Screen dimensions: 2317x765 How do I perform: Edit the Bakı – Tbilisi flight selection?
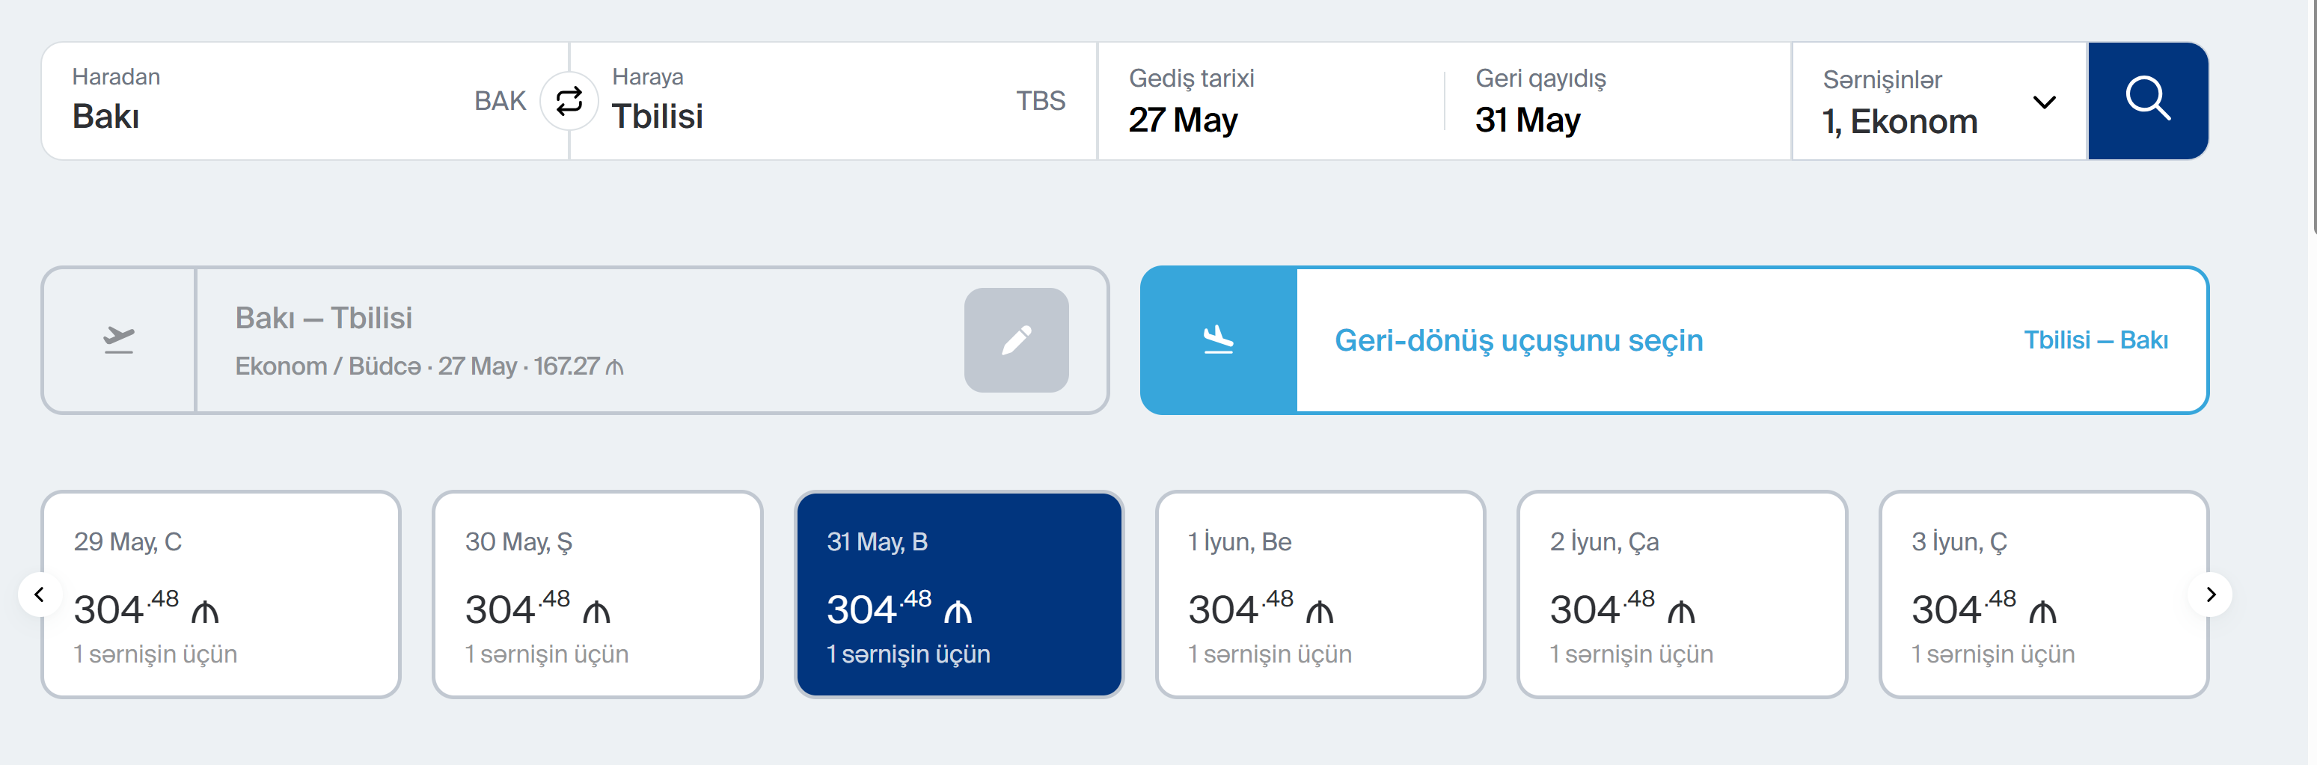[x=1015, y=340]
